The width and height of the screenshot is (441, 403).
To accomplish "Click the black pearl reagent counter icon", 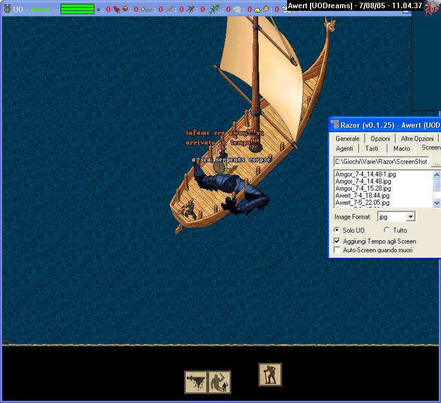I will 98,10.
